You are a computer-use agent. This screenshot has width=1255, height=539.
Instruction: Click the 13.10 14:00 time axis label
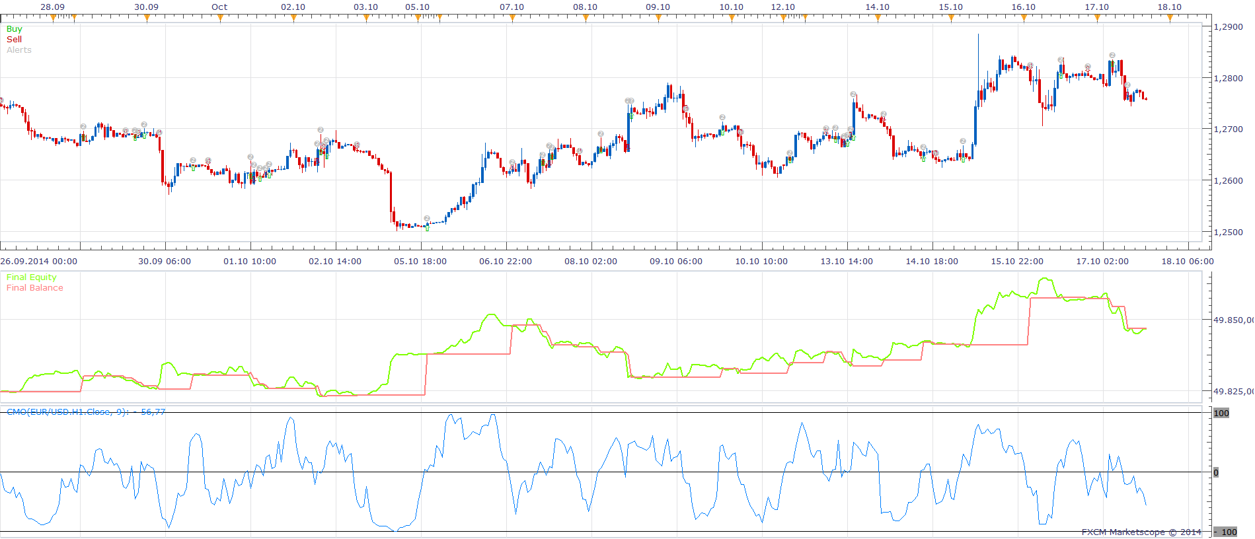coord(847,262)
